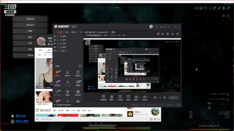Click the 报告 Bug link
The image size is (234, 131).
[x=20, y=116]
